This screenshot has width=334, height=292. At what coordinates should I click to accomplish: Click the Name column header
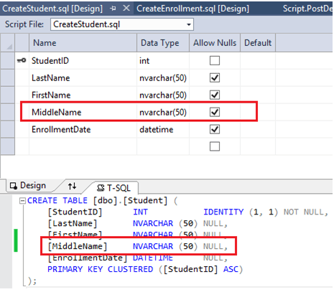point(83,43)
